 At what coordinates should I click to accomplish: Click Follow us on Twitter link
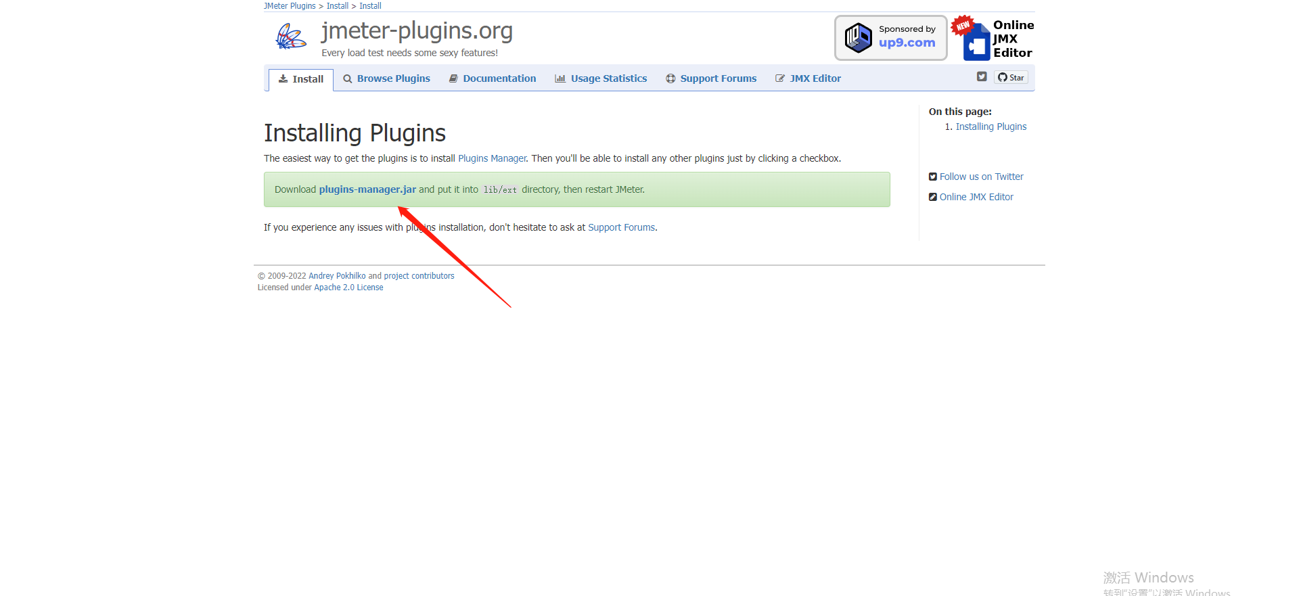coord(981,177)
